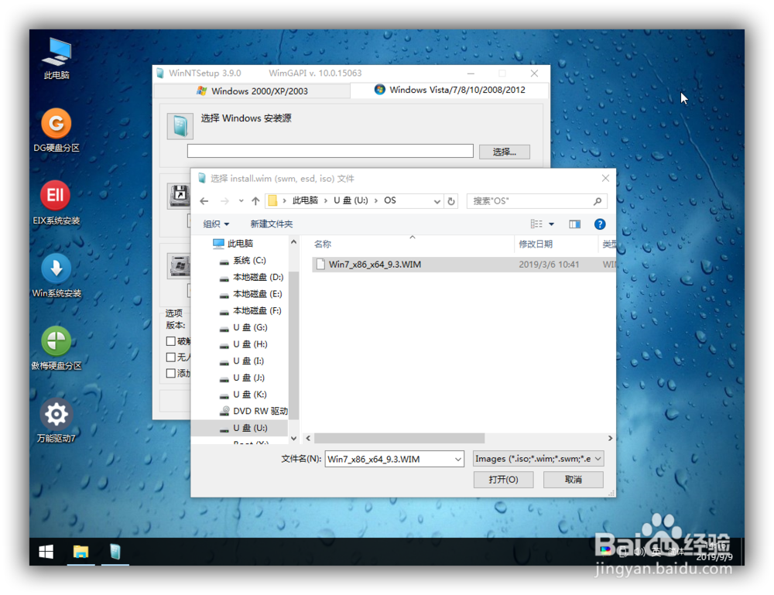Go up one folder level
Screen dimensions: 774x595
point(255,201)
